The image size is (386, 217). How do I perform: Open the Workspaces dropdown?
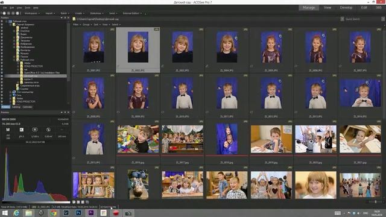pyautogui.click(x=32, y=13)
